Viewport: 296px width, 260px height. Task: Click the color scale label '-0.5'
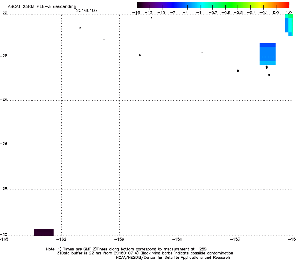[238, 13]
